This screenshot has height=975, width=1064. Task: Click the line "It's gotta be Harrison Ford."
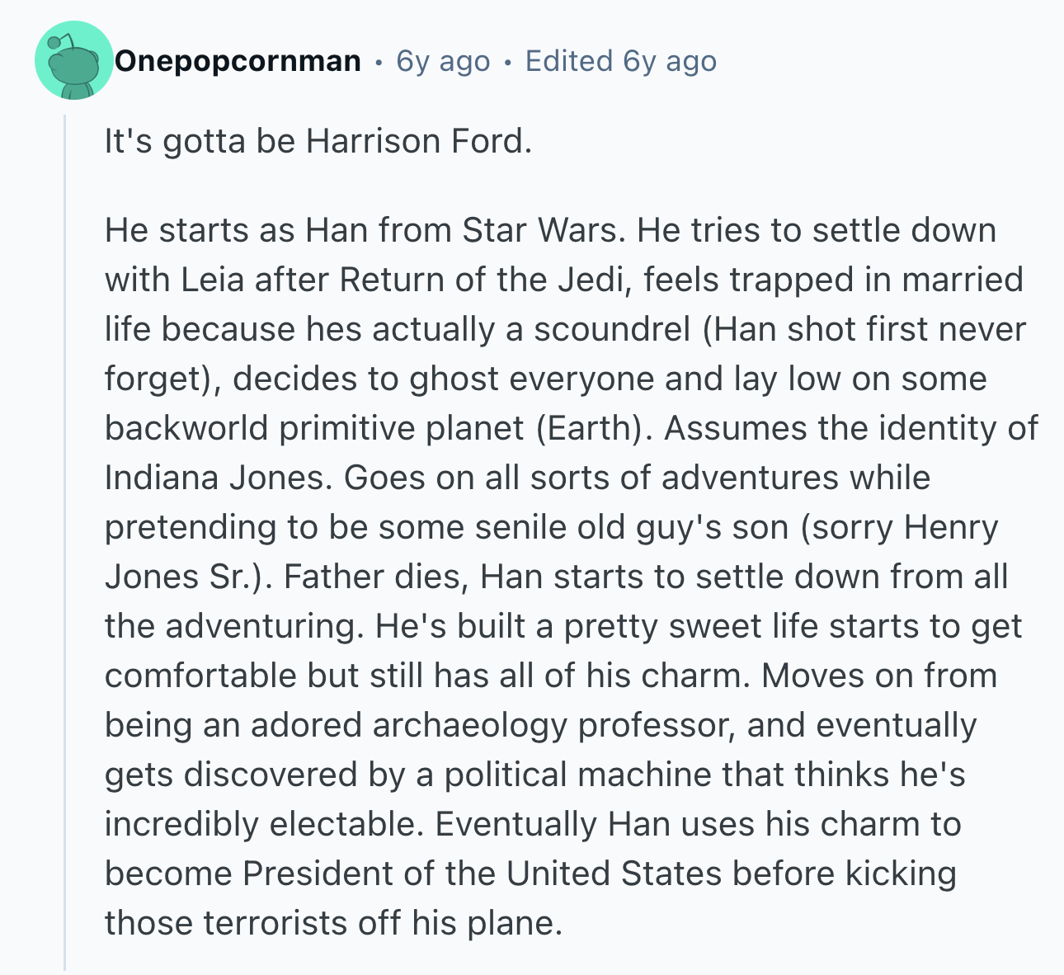(x=318, y=141)
